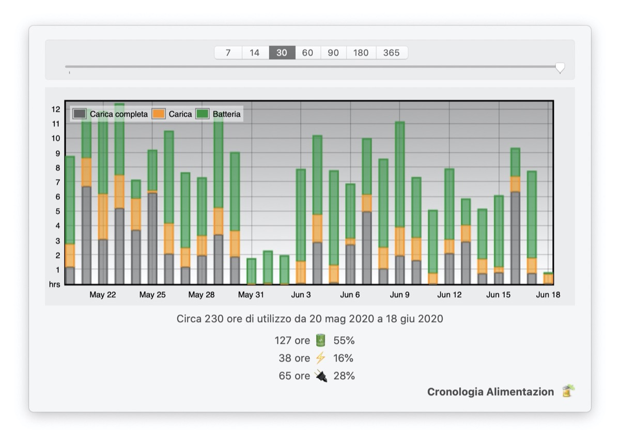Click the May 31 axis label
Screen dimensions: 620x444
(251, 295)
